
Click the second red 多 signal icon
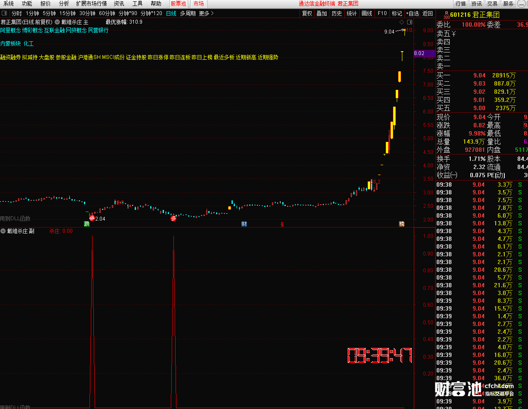point(173,218)
